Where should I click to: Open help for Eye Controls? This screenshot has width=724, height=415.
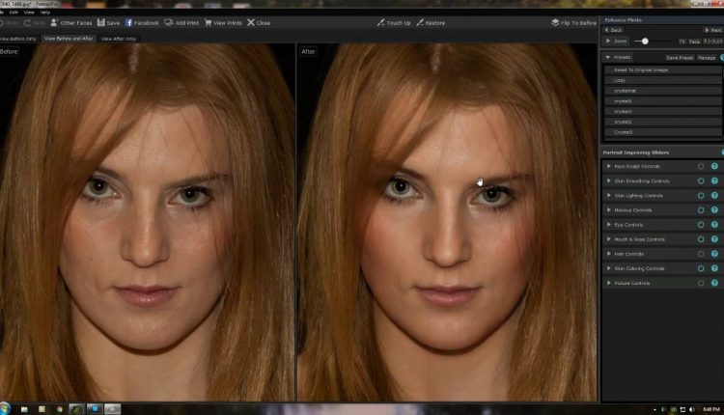point(714,225)
